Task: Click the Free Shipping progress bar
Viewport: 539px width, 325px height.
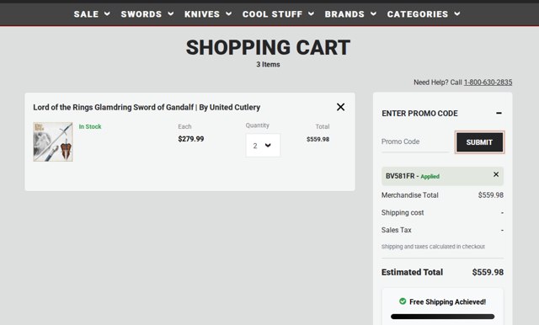Action: coord(443,317)
